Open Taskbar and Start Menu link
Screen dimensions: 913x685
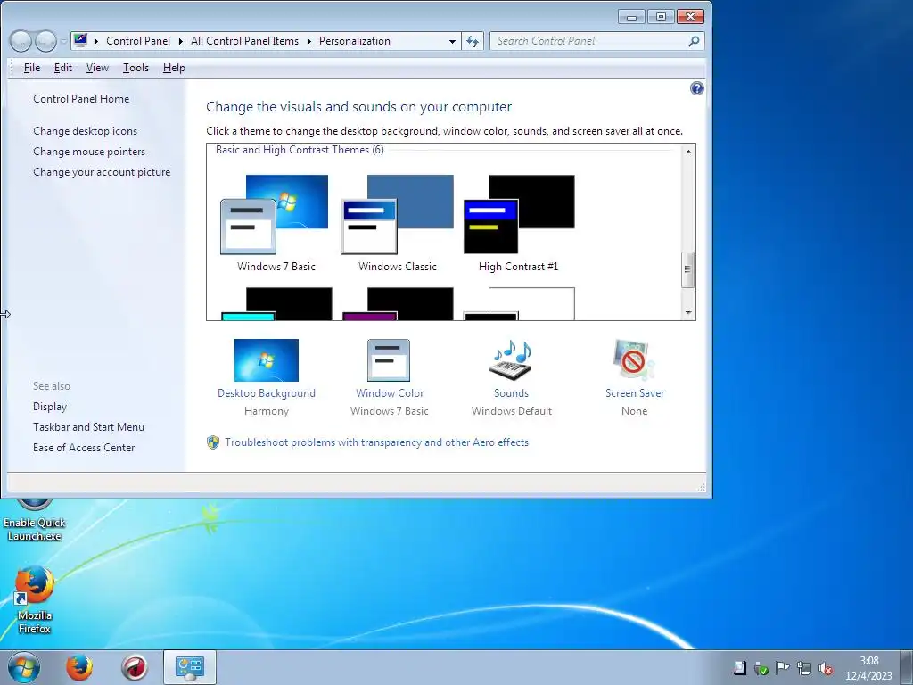(88, 427)
